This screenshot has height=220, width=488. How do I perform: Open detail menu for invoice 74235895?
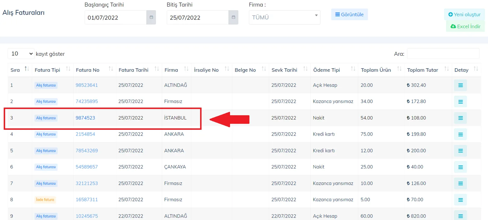[x=461, y=102]
